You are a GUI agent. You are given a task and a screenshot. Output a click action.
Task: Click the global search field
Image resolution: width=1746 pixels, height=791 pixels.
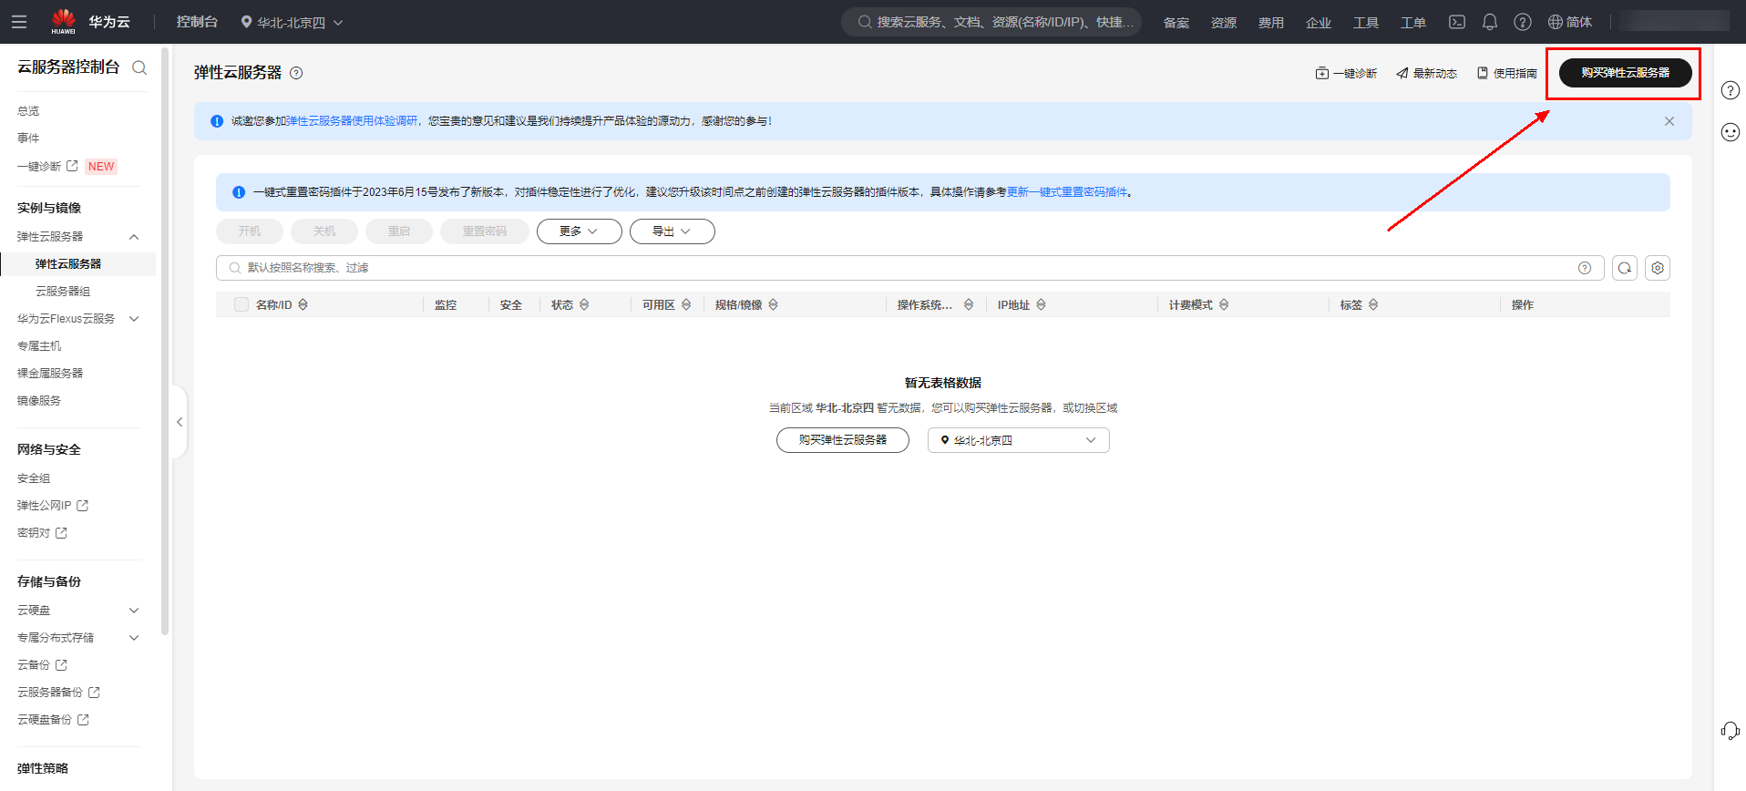coord(991,22)
